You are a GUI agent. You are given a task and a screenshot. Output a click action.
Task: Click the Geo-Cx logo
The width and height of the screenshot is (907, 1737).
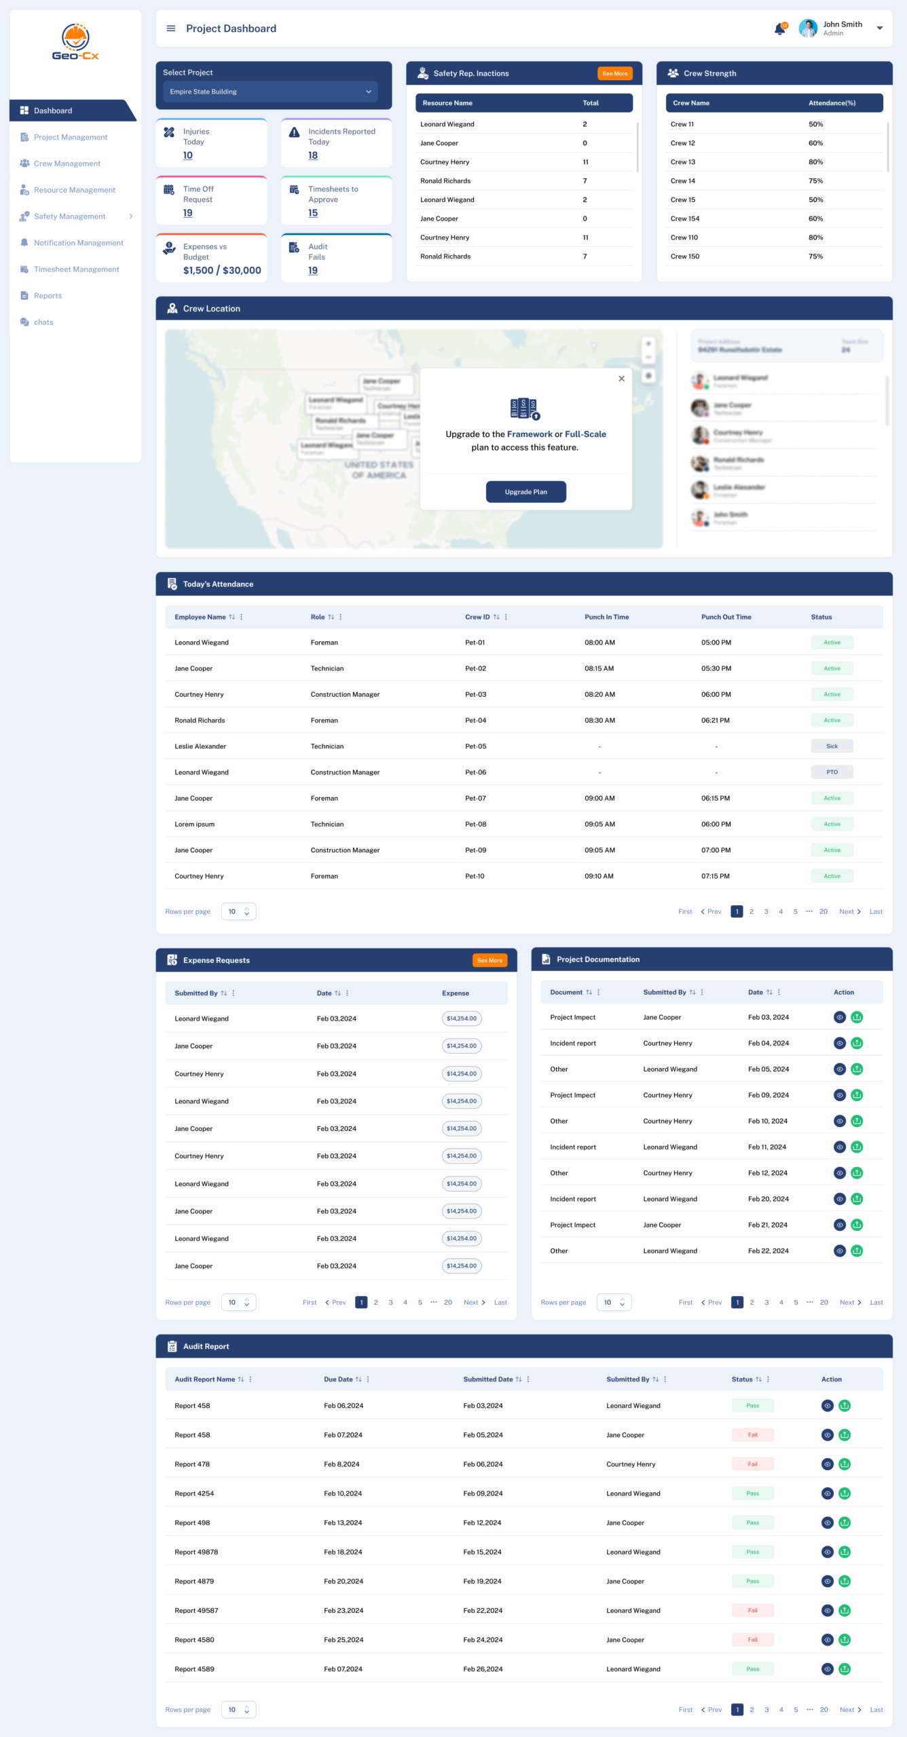75,42
